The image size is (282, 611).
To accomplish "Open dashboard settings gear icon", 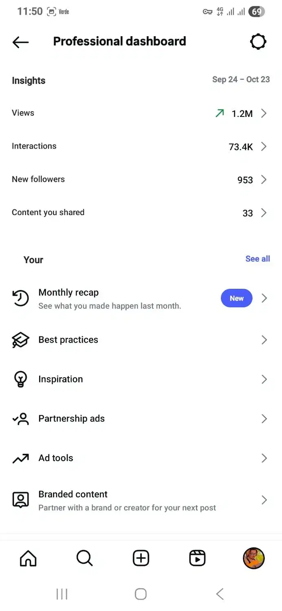I will pyautogui.click(x=258, y=42).
